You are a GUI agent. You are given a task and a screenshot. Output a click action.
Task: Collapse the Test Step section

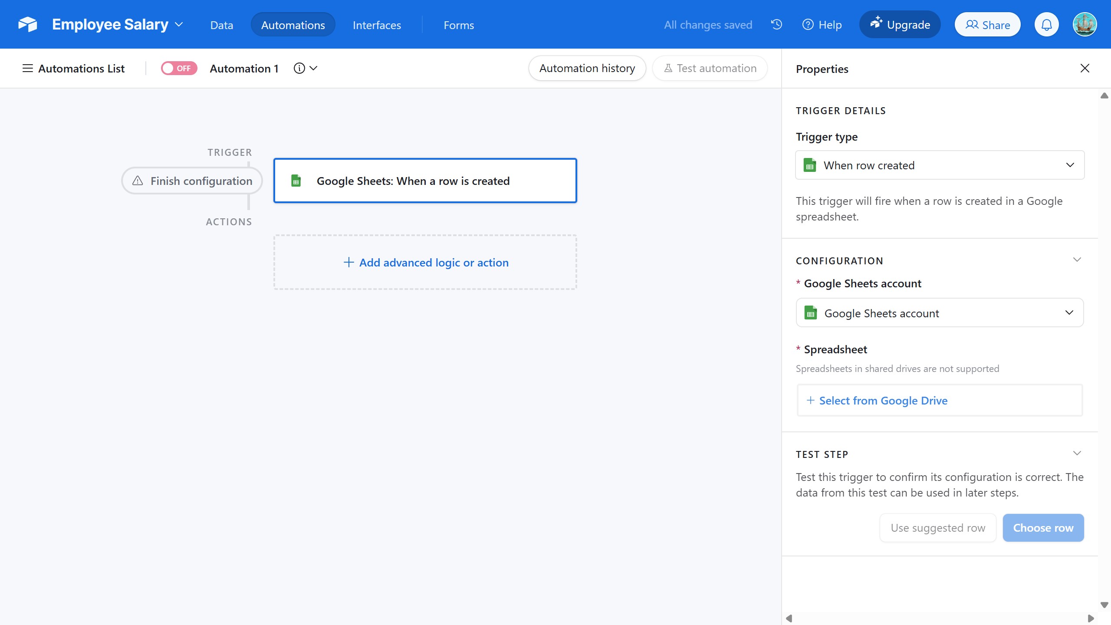pos(1077,453)
